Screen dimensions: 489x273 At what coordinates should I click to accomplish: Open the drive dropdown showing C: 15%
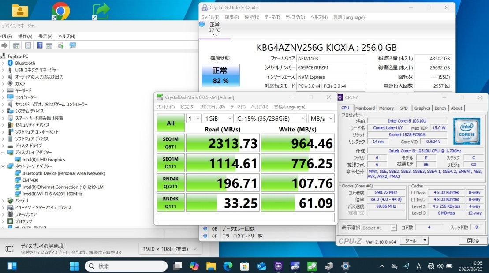point(271,119)
